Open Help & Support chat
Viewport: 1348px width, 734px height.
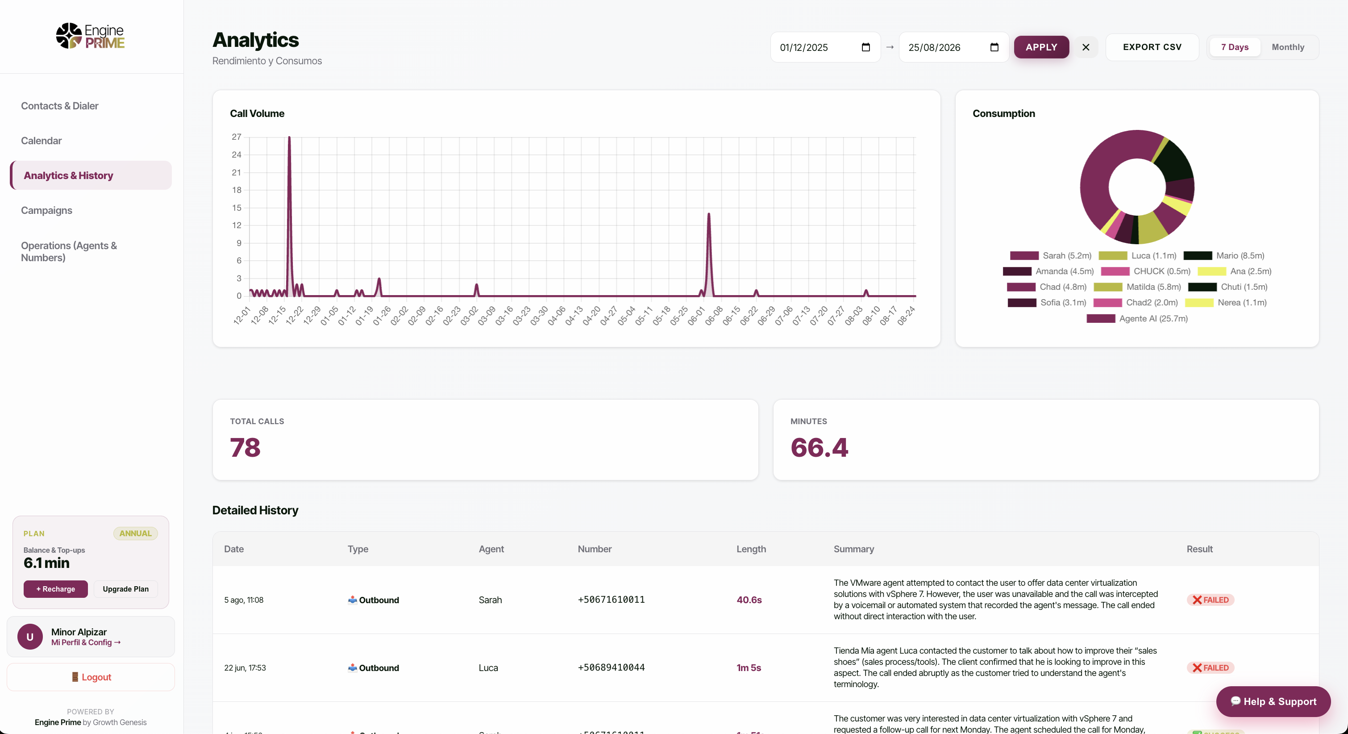(x=1273, y=701)
